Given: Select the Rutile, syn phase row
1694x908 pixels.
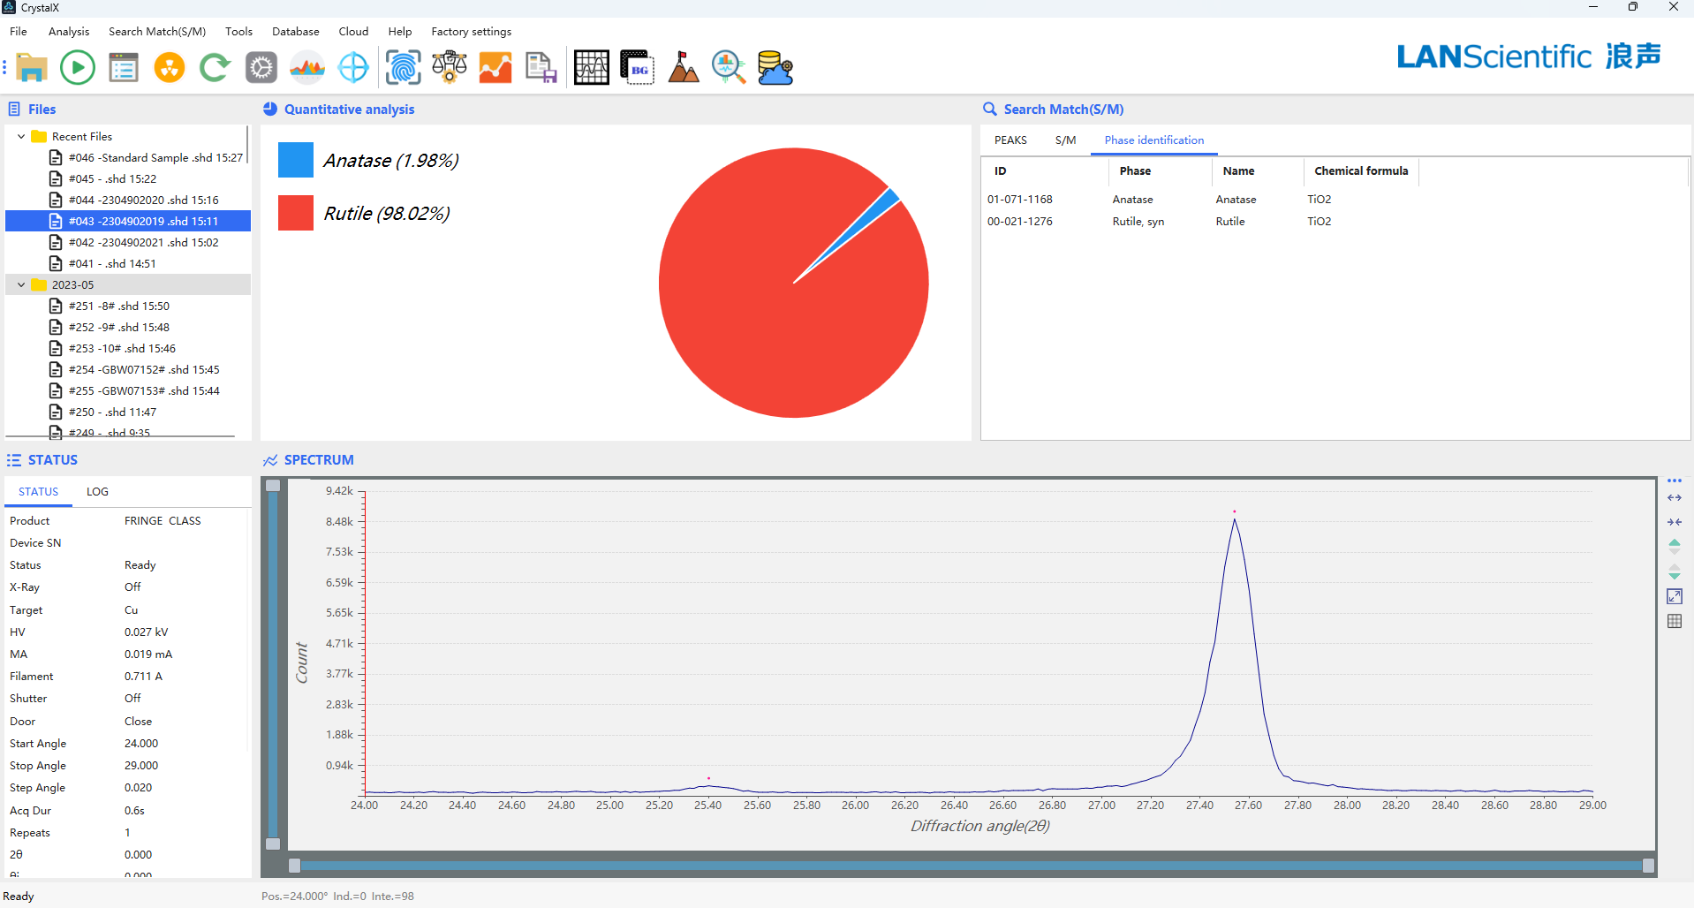Looking at the screenshot, I should tap(1138, 222).
